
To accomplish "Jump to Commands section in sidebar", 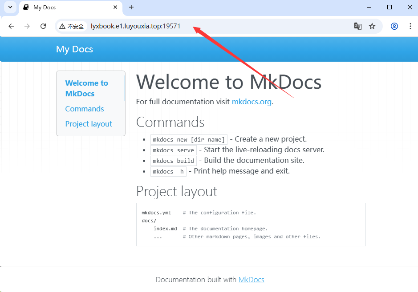I will pyautogui.click(x=85, y=109).
